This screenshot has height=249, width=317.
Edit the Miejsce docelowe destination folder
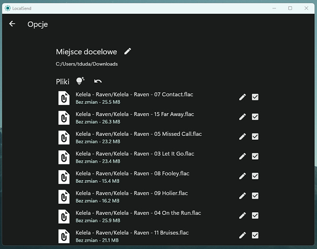[128, 52]
